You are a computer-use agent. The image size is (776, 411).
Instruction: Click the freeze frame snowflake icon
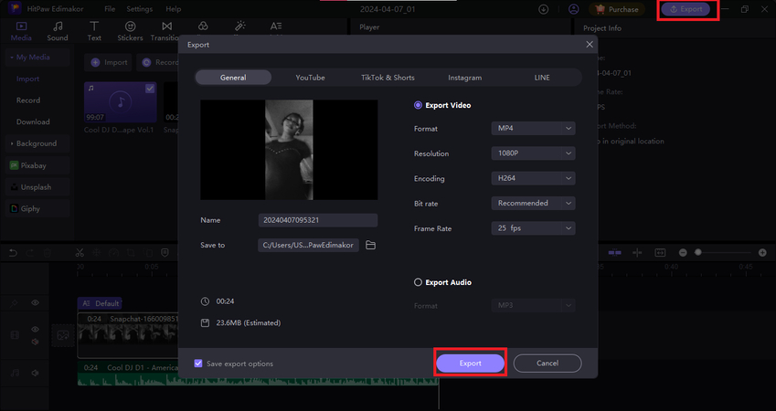97,253
